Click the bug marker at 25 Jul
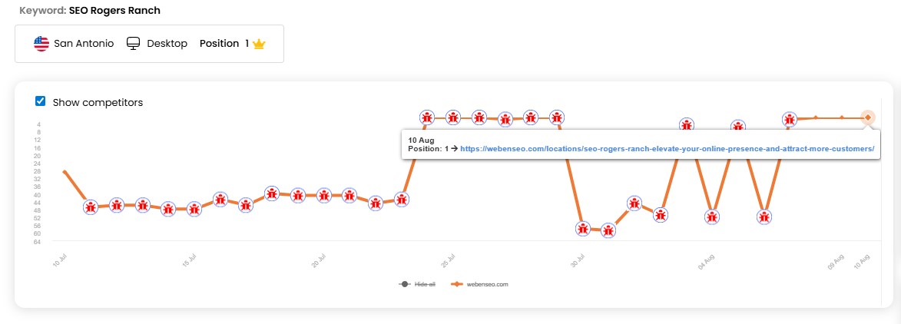901x324 pixels. (x=453, y=117)
